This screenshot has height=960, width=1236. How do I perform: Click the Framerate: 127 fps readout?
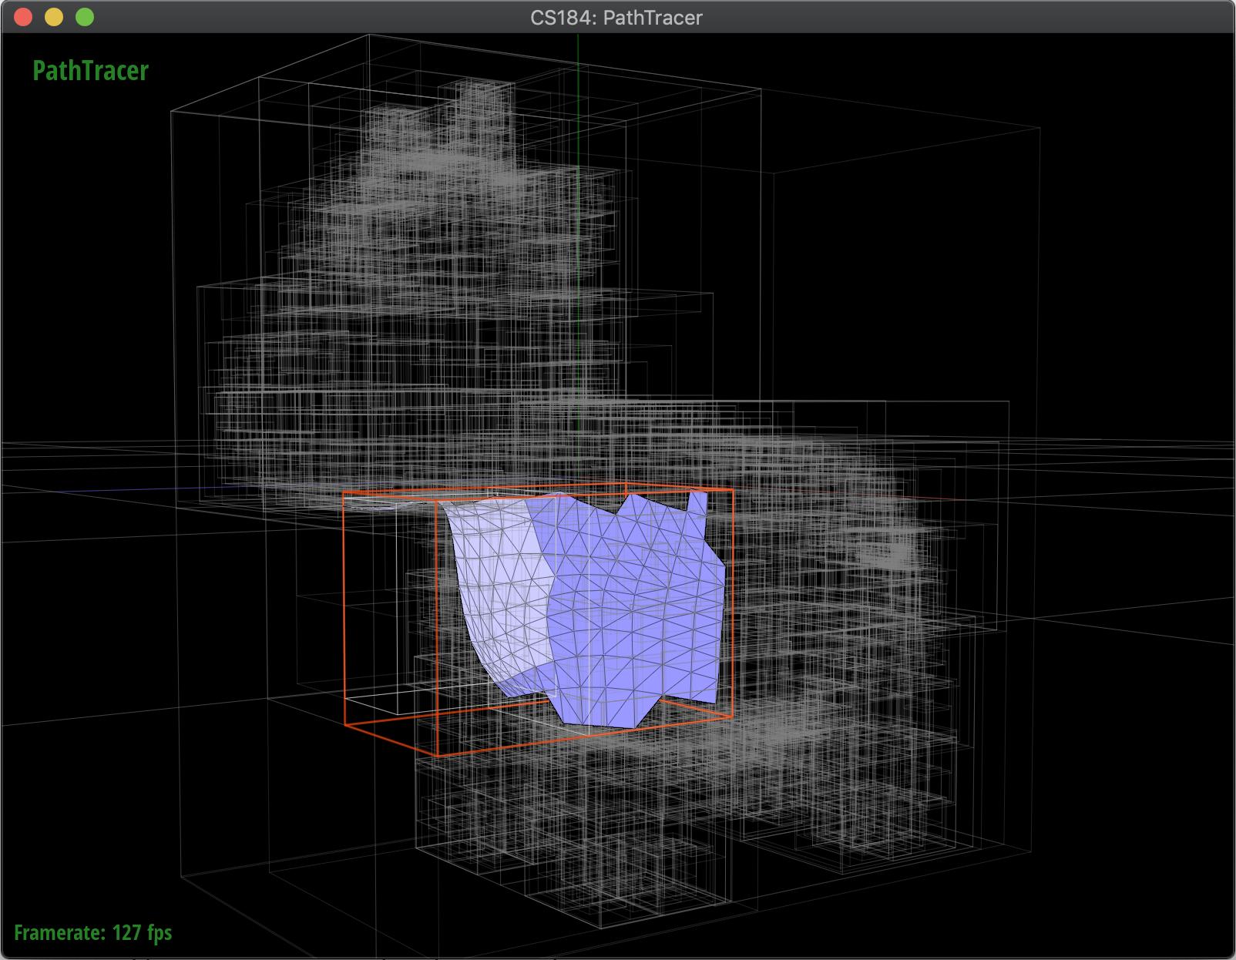click(x=93, y=932)
